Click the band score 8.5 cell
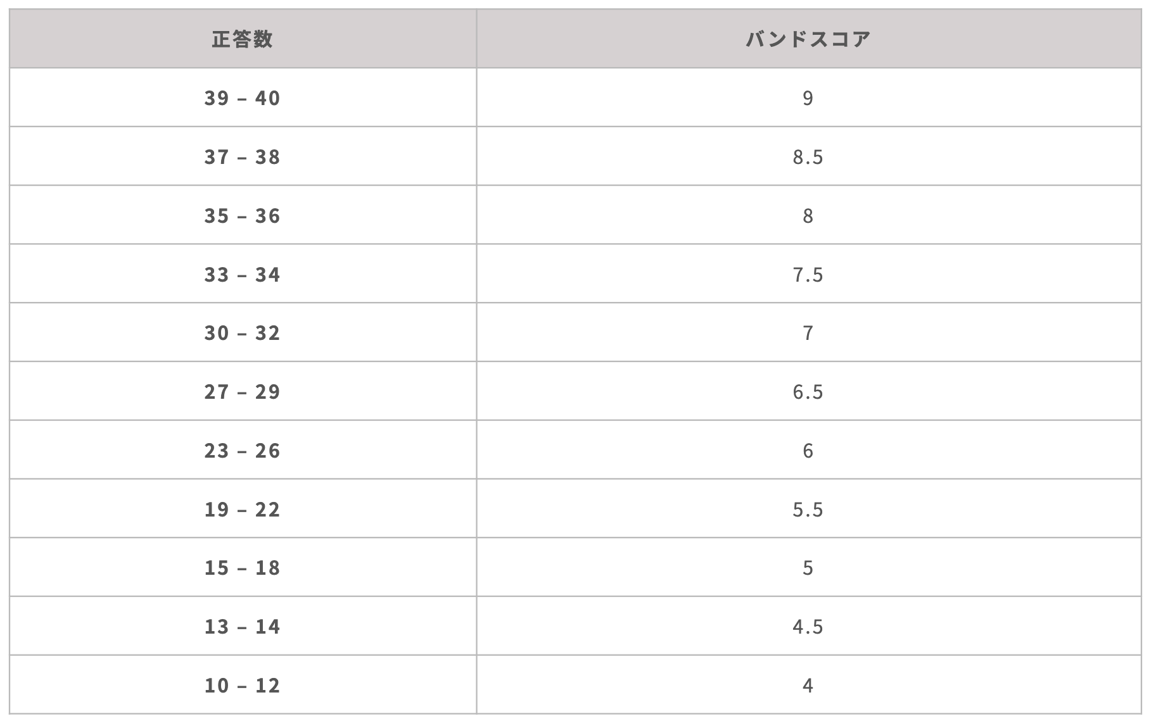Screen dimensions: 1151x721 click(809, 156)
